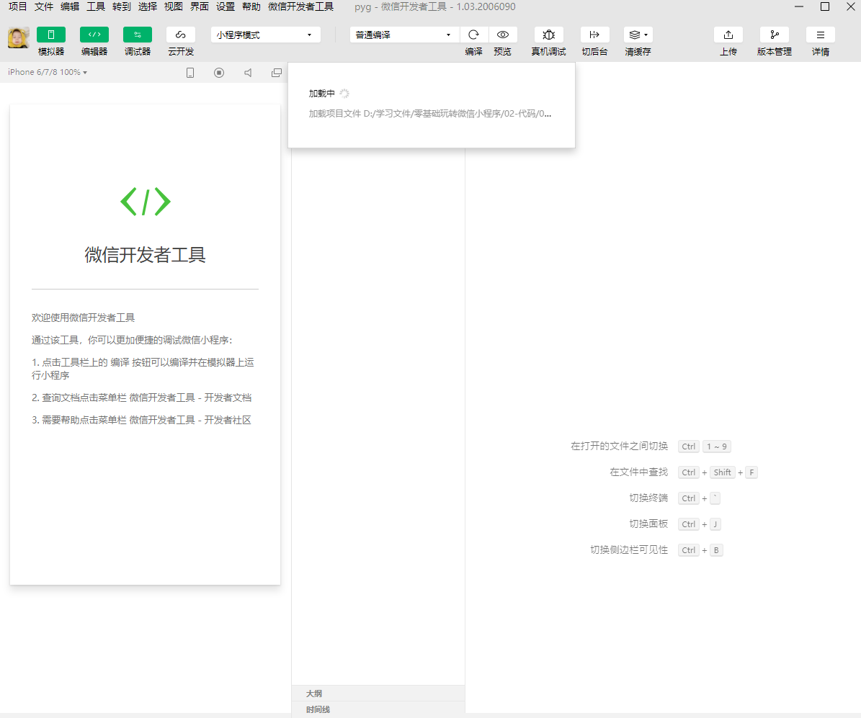Open the iPhone 6/7/8 device dropdown

[x=48, y=72]
